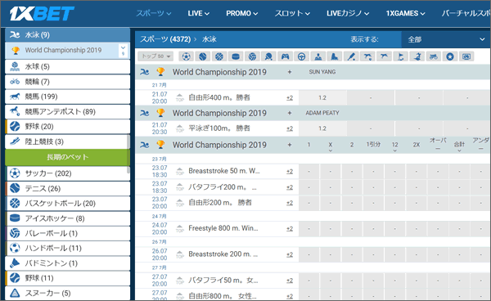The image size is (491, 301).
Task: Toggle TOP marker for Freestyle 800 m event
Action: tap(180, 228)
